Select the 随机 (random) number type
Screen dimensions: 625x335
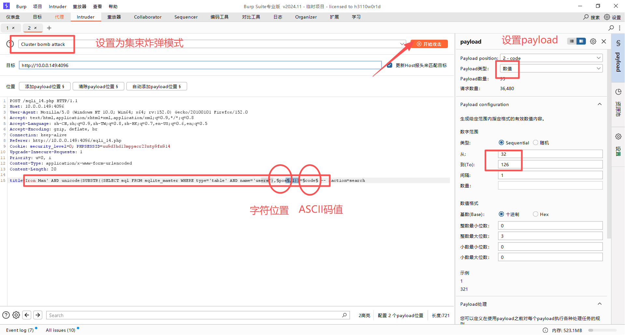point(535,142)
